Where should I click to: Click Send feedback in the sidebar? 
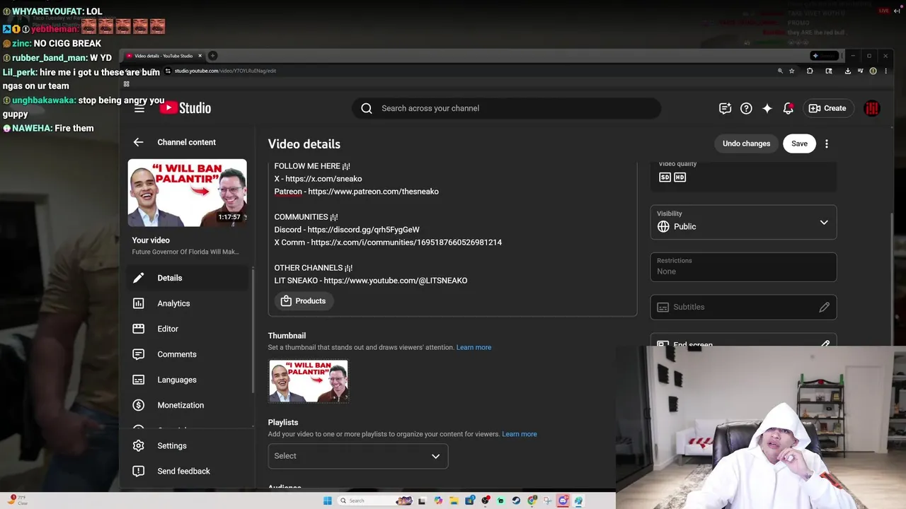189,471
